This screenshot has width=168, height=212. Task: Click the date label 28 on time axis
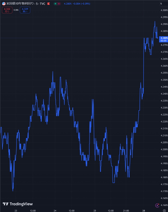143,211
